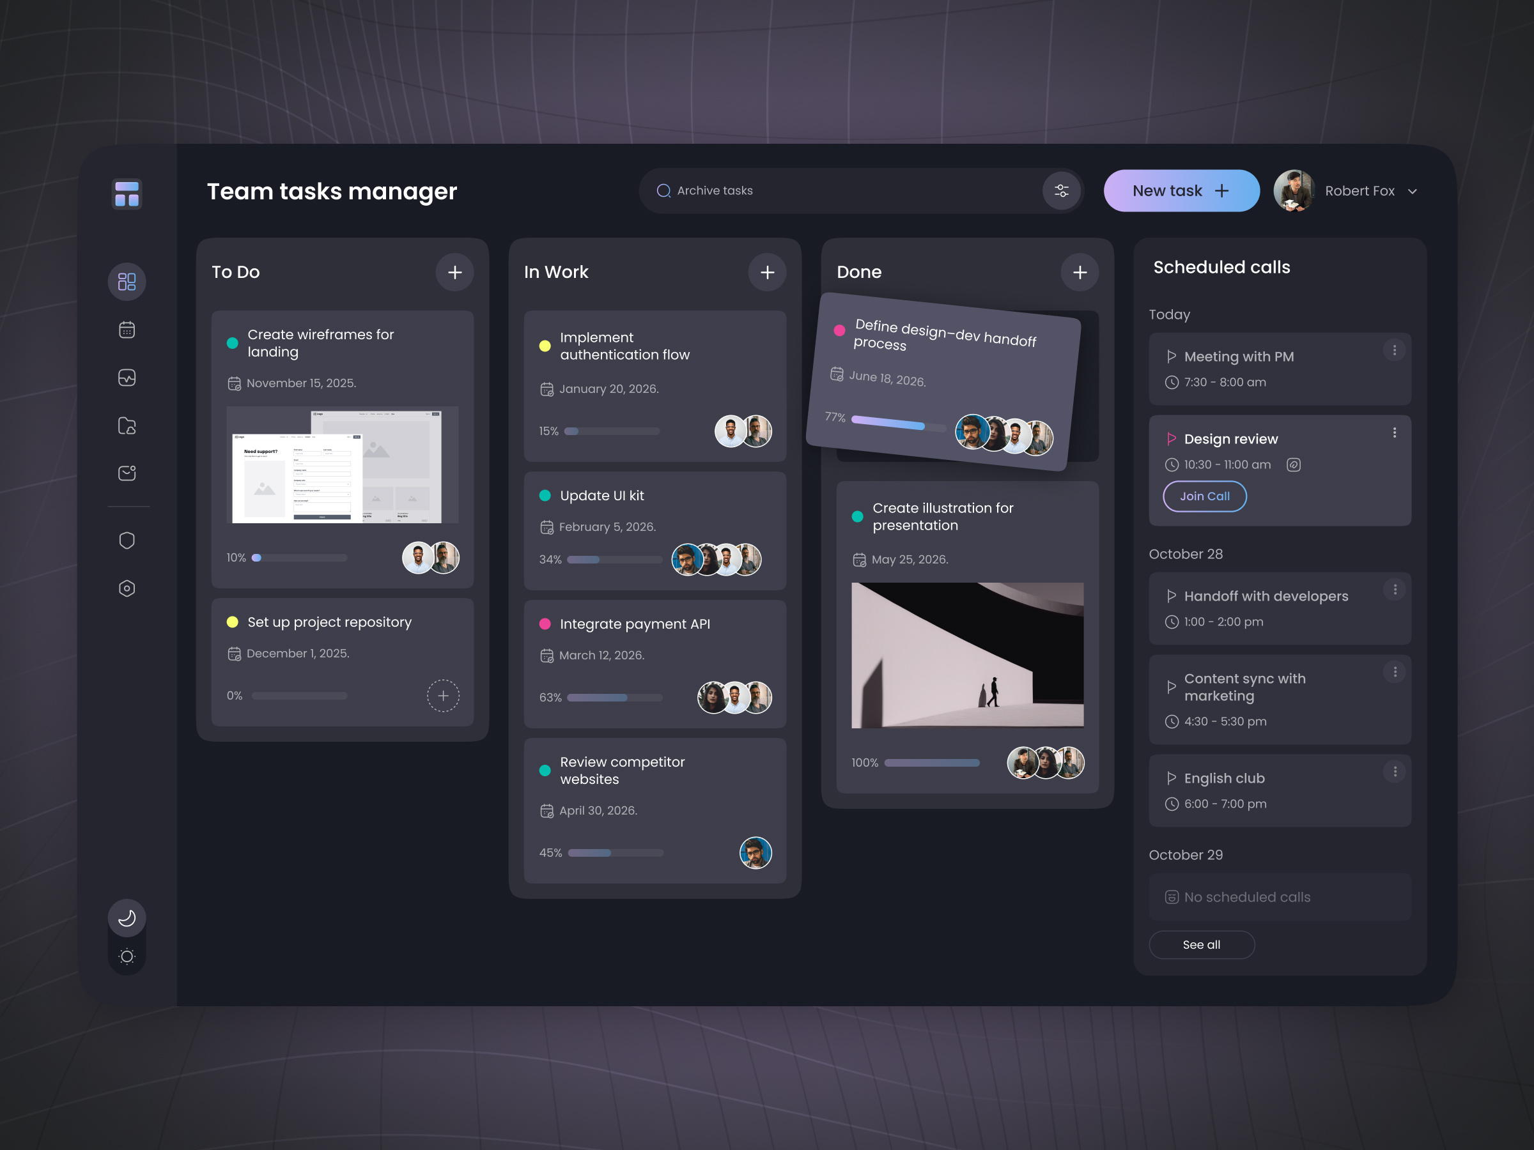Image resolution: width=1534 pixels, height=1150 pixels.
Task: Click attachment icon on Design review call
Action: pos(1294,465)
